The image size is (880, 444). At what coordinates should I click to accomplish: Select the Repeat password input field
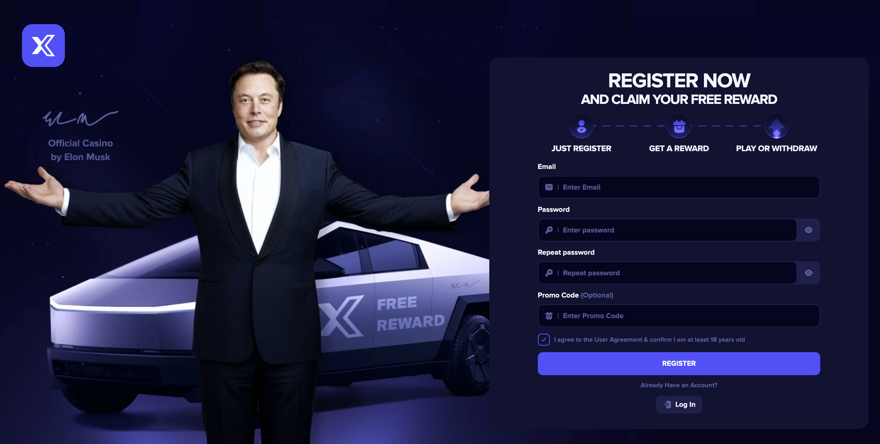[x=667, y=273]
